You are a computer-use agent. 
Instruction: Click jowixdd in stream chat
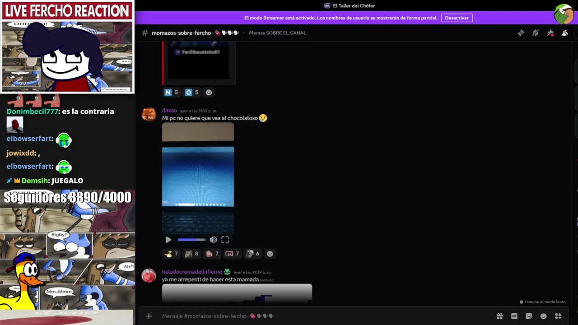click(x=21, y=153)
